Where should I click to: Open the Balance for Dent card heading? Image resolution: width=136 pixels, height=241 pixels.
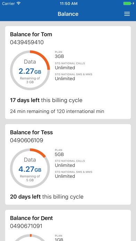coord(32,218)
